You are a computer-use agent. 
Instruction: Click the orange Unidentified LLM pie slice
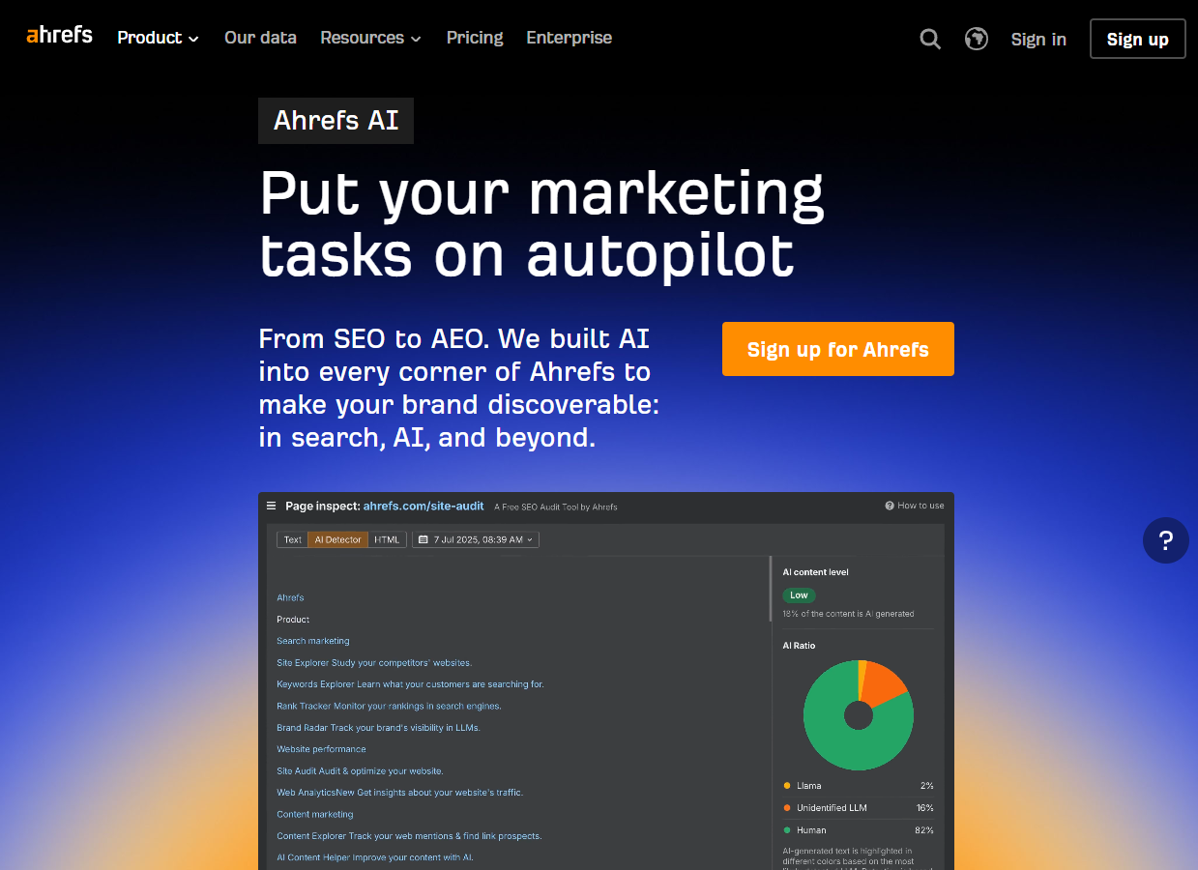(x=883, y=682)
